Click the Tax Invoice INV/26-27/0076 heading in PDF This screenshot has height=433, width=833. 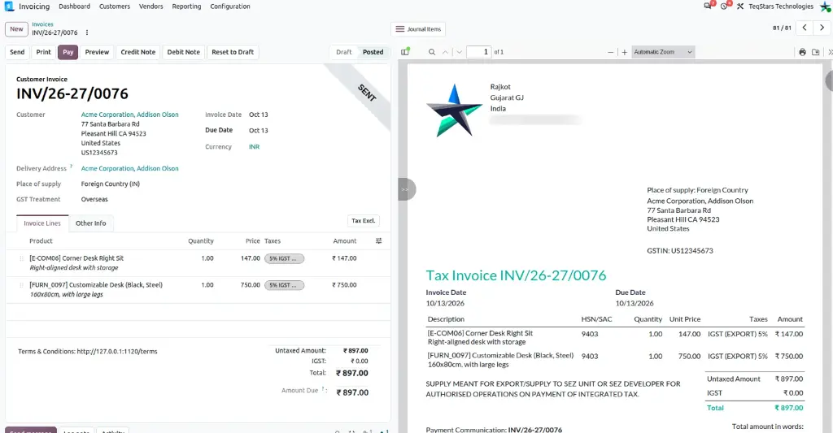[x=516, y=275]
